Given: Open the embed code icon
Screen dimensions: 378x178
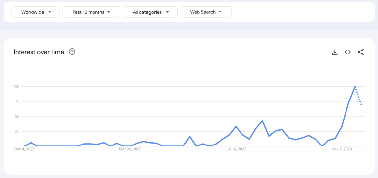Looking at the screenshot, I should [348, 52].
